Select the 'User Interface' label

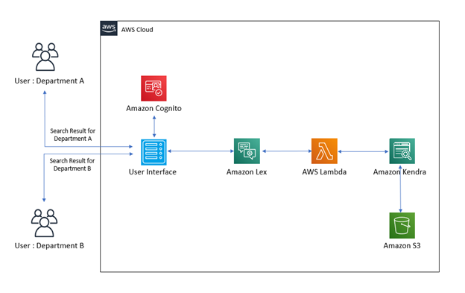coord(153,171)
